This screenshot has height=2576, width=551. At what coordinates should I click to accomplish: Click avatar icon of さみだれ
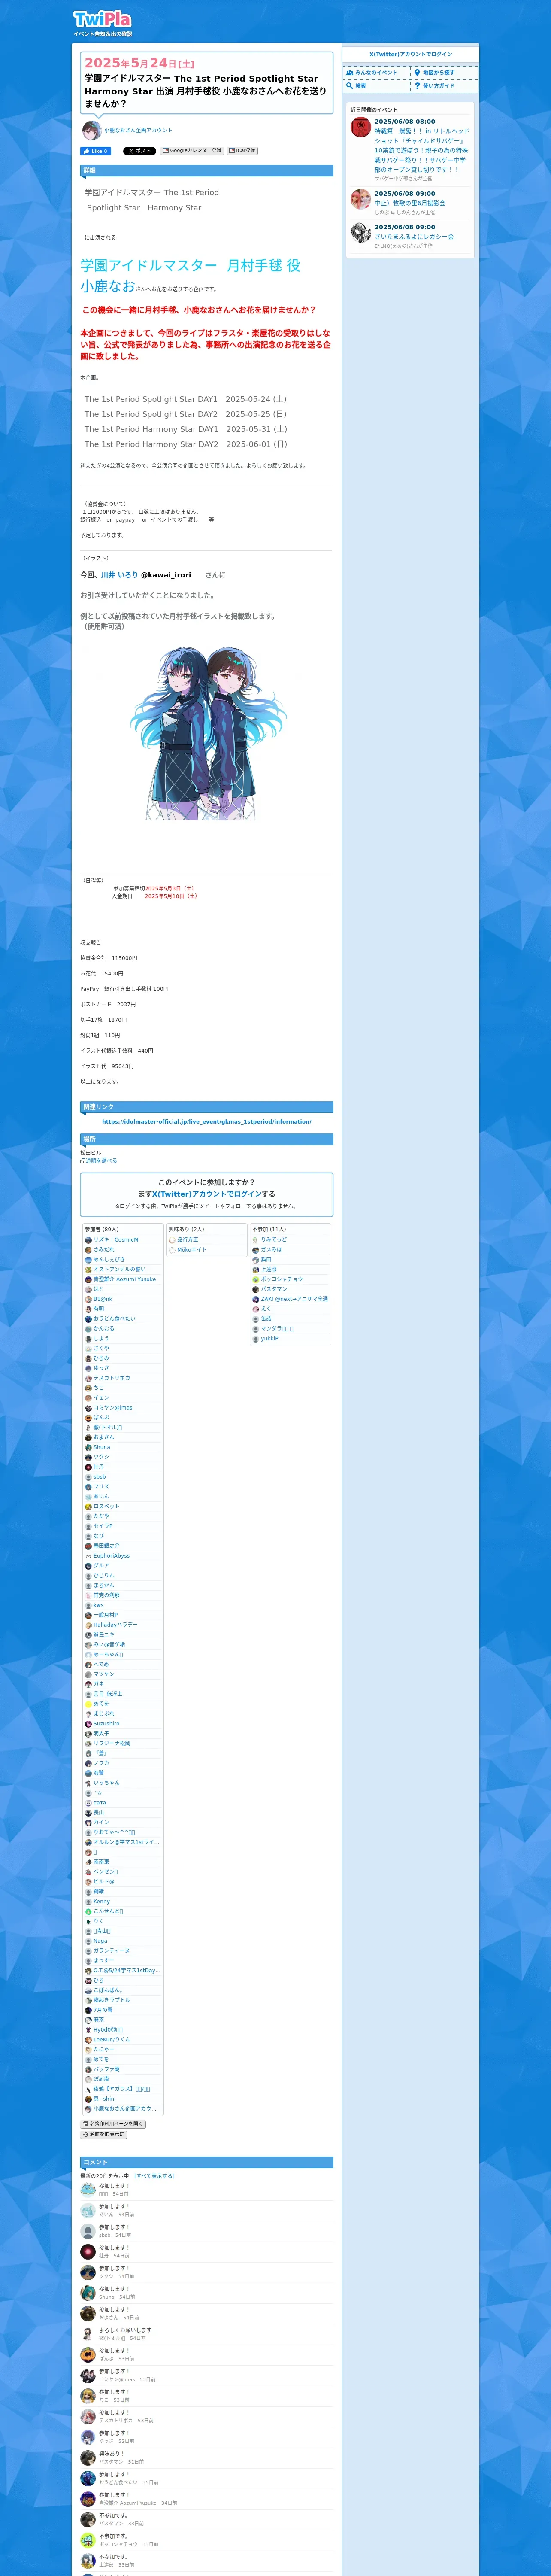point(88,1250)
